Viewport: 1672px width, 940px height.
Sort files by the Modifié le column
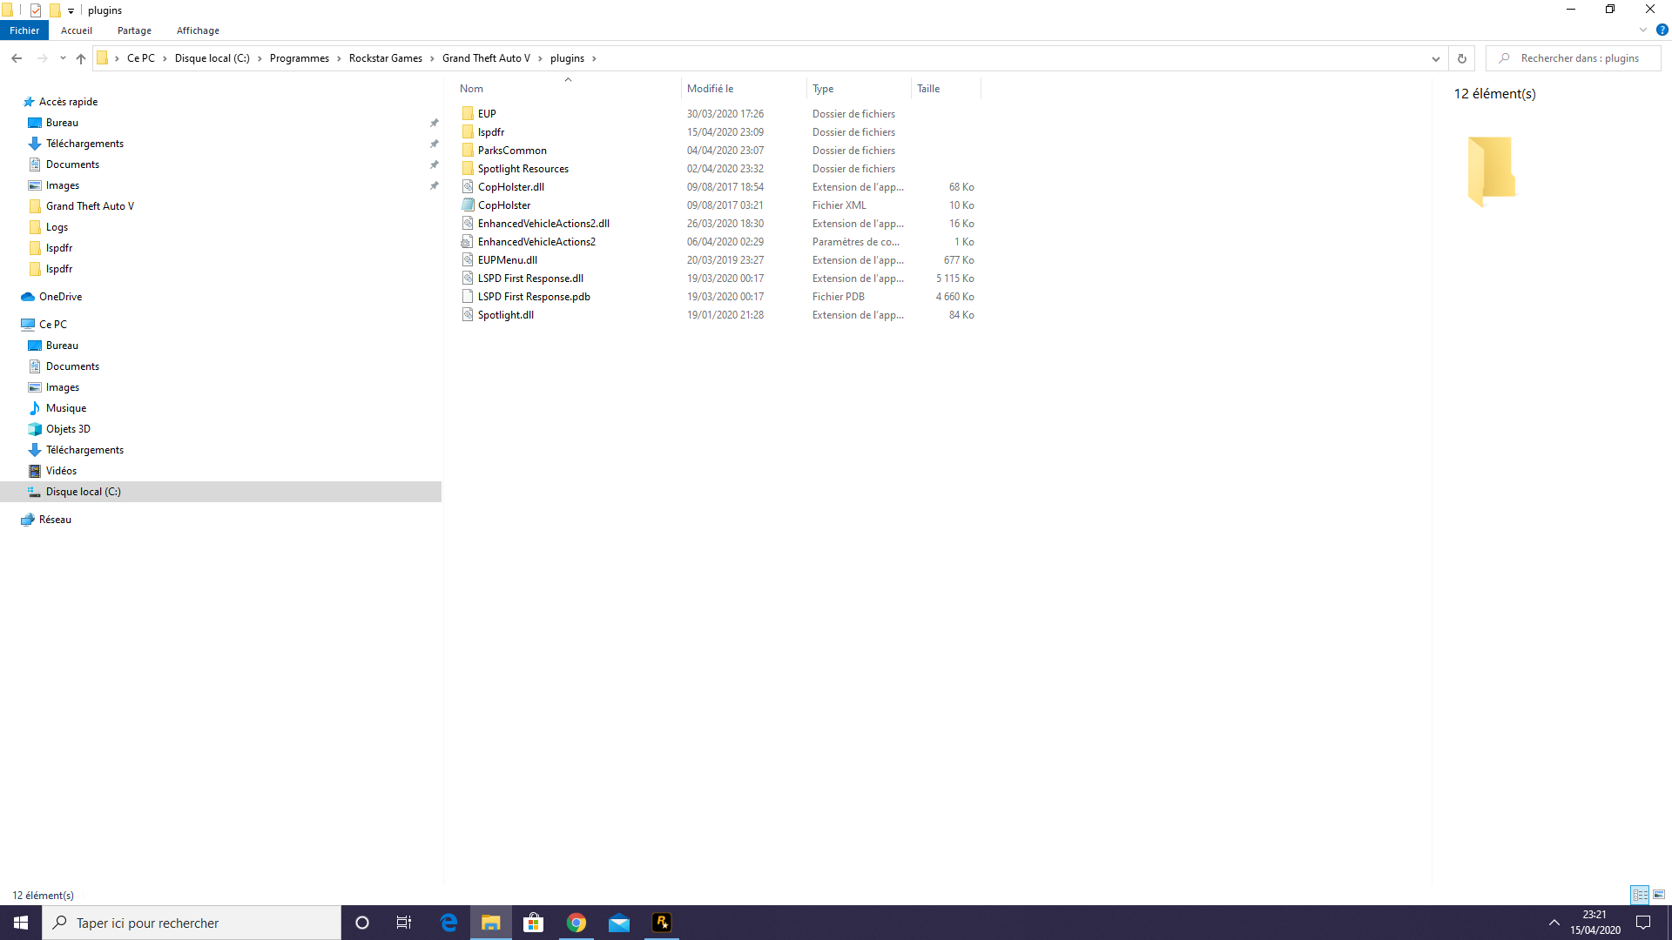point(710,89)
